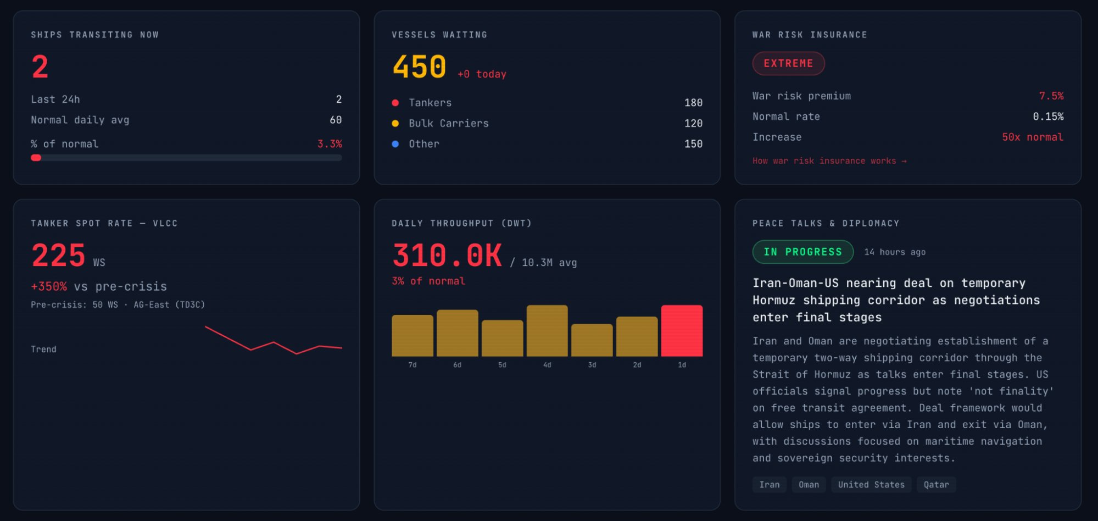Screen dimensions: 1098x521
Task: Click the 'Pre-crisis: 50 WS · AG-East (TD3C)' note
Action: (118, 305)
